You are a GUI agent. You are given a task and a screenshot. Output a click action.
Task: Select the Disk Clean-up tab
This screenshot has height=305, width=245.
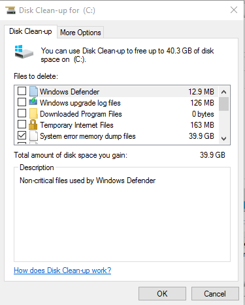[x=31, y=31]
